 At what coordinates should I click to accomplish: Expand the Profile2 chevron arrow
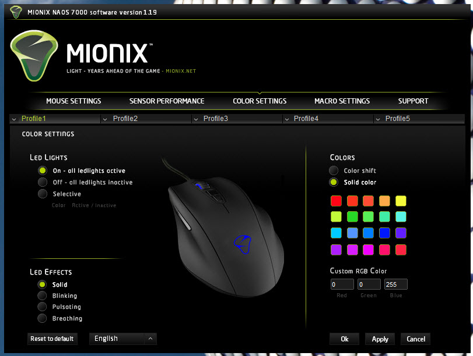tap(105, 119)
